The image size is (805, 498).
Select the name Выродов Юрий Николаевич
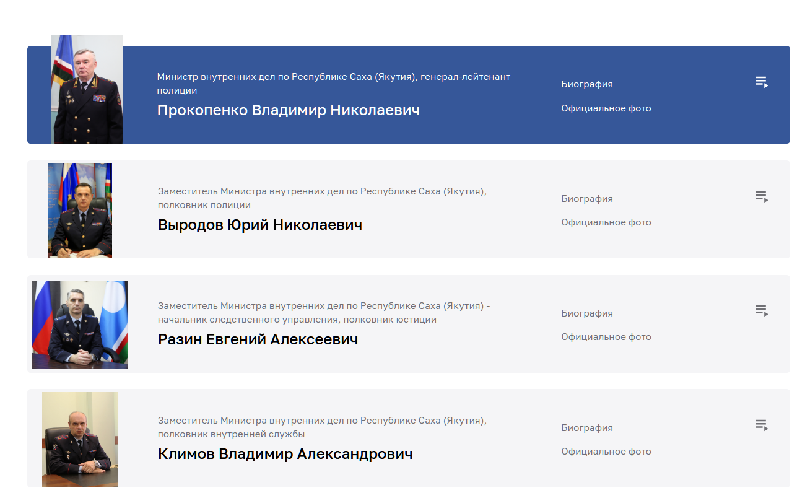click(260, 225)
